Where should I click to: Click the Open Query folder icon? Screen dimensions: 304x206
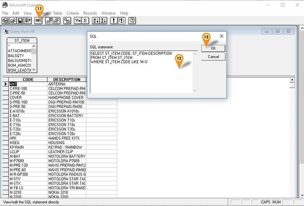[x=13, y=20]
